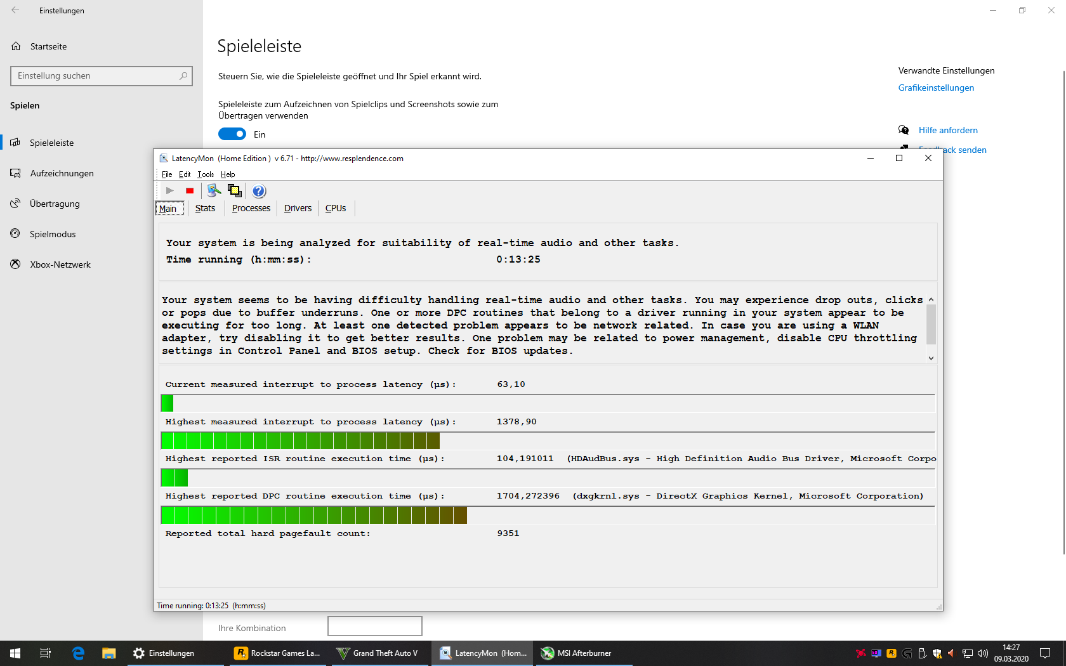1066x666 pixels.
Task: Select Xbox-Netzwerk in the Settings sidebar
Action: click(60, 264)
